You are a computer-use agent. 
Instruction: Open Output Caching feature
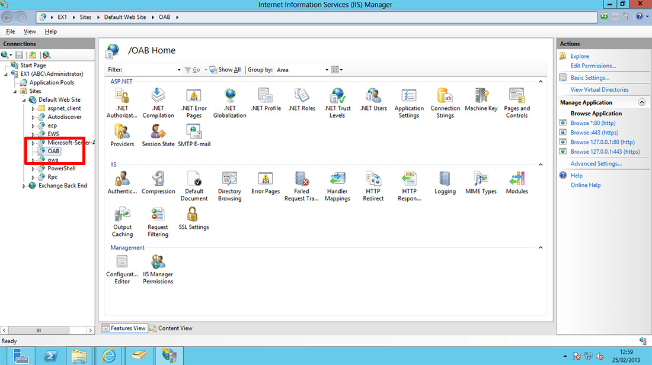pyautogui.click(x=122, y=222)
